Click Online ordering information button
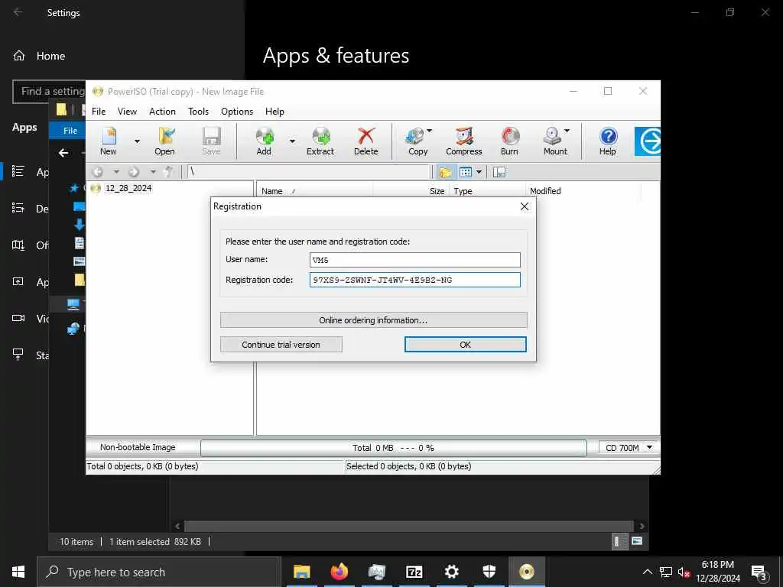Image resolution: width=783 pixels, height=587 pixels. tap(373, 320)
